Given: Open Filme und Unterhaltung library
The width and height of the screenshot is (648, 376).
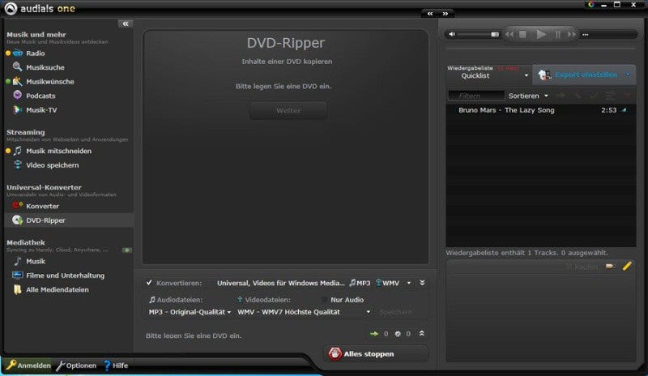Looking at the screenshot, I should (x=65, y=276).
